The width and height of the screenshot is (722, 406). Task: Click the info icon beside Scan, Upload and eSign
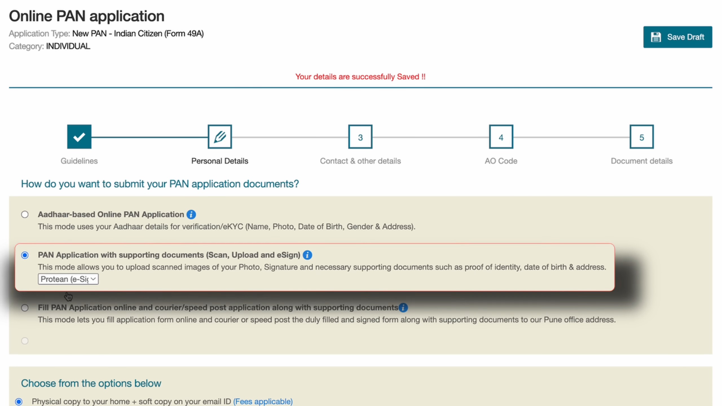click(308, 255)
